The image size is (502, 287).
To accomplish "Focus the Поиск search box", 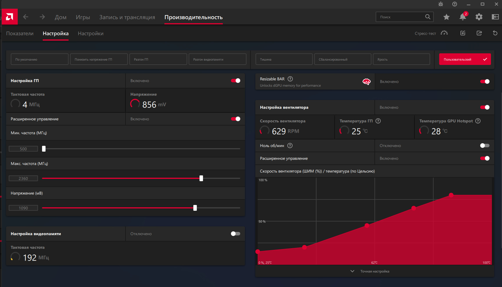I will (x=404, y=17).
